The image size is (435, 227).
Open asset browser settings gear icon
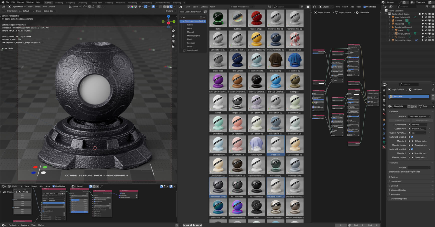308,7
